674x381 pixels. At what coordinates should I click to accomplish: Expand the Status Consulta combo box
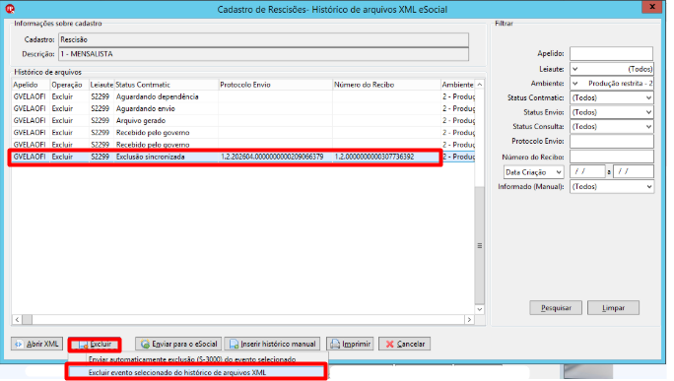coord(611,127)
